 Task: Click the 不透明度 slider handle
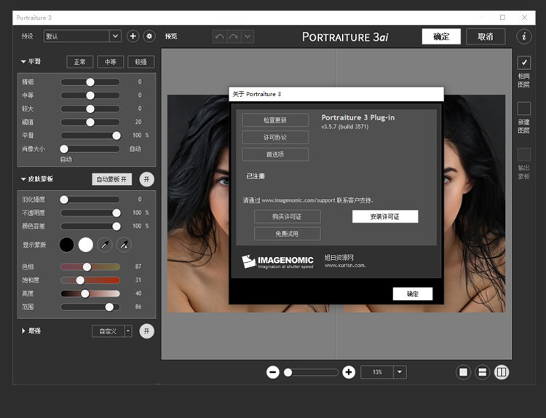point(116,213)
